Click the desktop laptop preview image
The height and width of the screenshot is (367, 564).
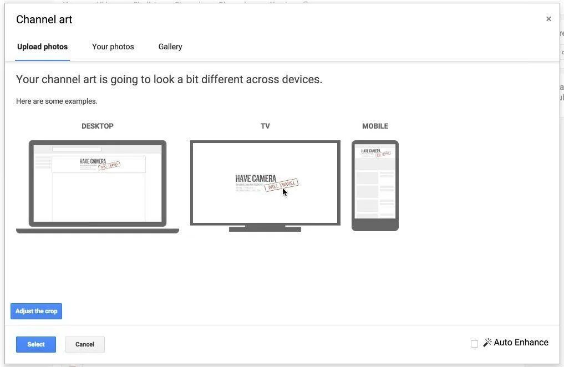click(98, 187)
